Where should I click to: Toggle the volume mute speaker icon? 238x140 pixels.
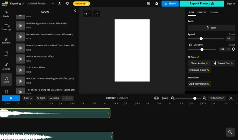point(190,45)
